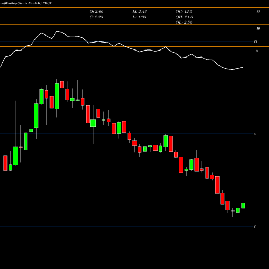Viewport: 269px width, 269px height.
Task: Click the OH: 21.5 readout
Action: pos(184,17)
